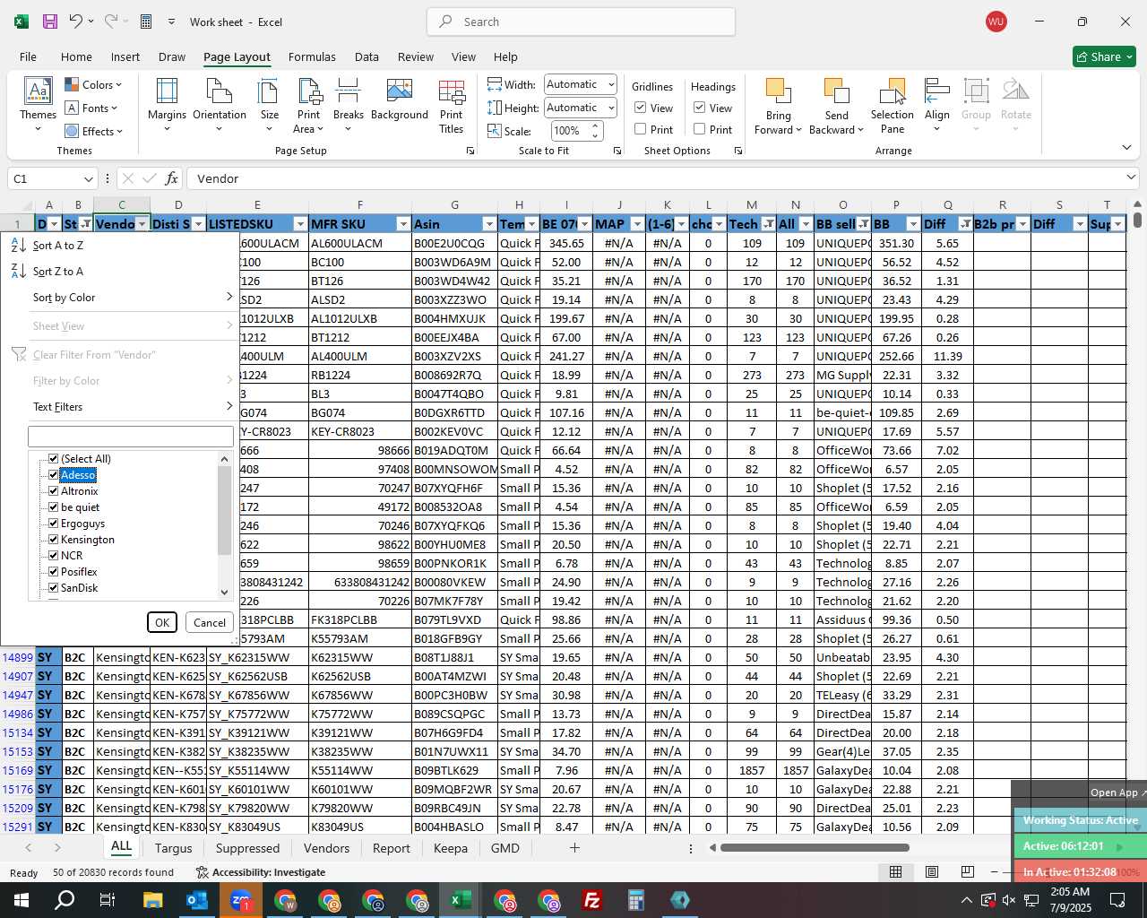Open the Selection Pane
1147x918 pixels.
[x=893, y=106]
